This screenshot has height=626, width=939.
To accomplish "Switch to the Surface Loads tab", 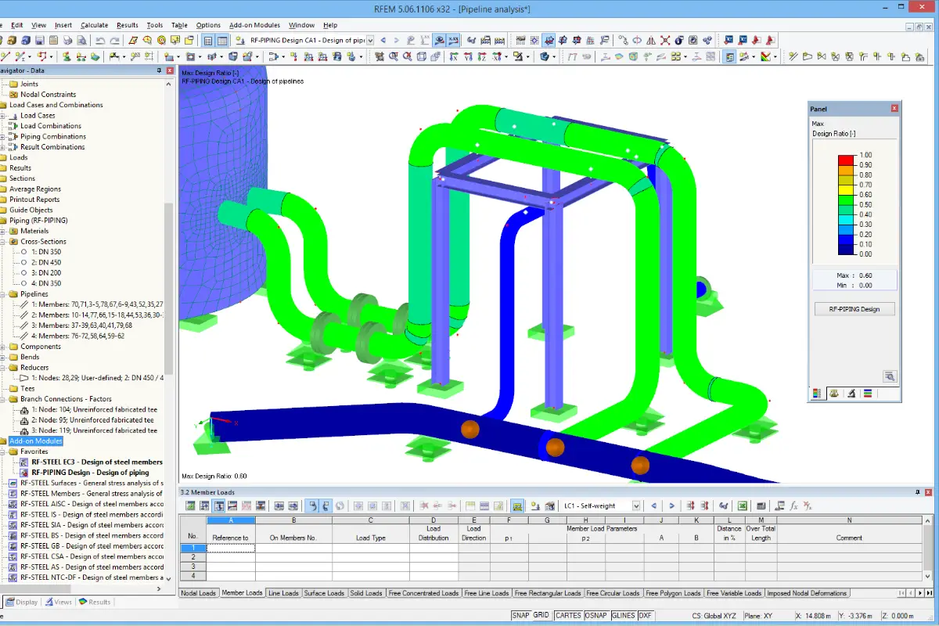I will [x=324, y=593].
